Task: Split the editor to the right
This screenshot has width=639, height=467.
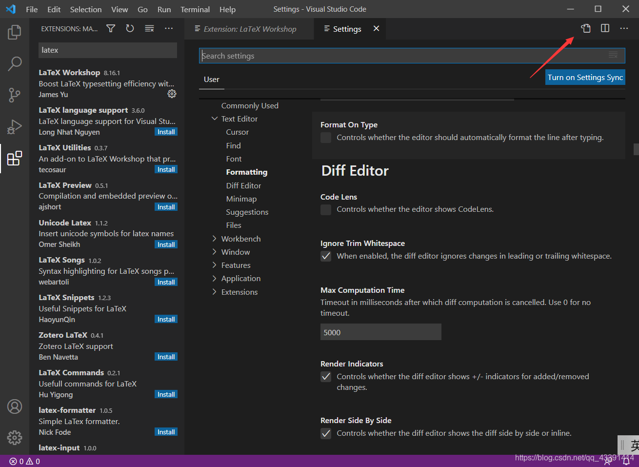Action: point(605,28)
